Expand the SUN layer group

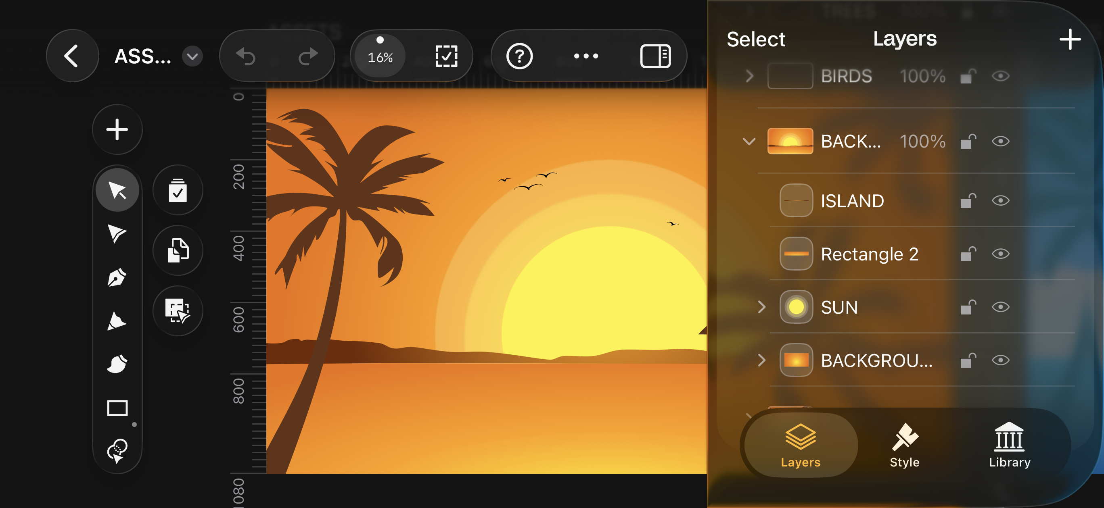pos(761,307)
